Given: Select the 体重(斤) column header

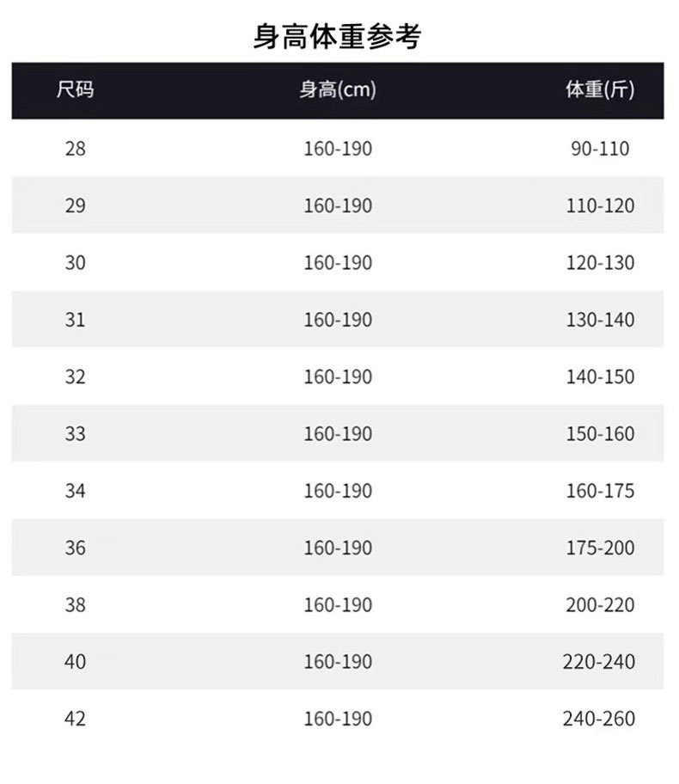Looking at the screenshot, I should 600,89.
